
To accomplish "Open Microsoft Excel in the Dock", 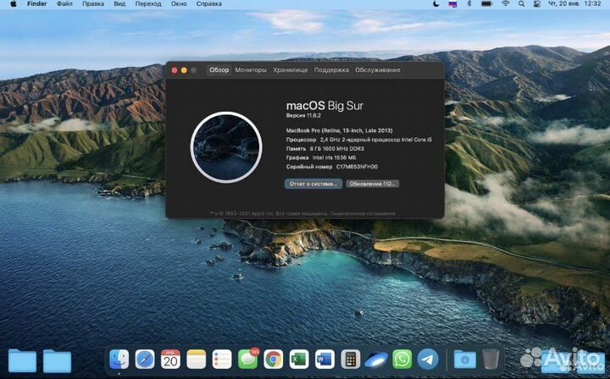I will (x=299, y=360).
